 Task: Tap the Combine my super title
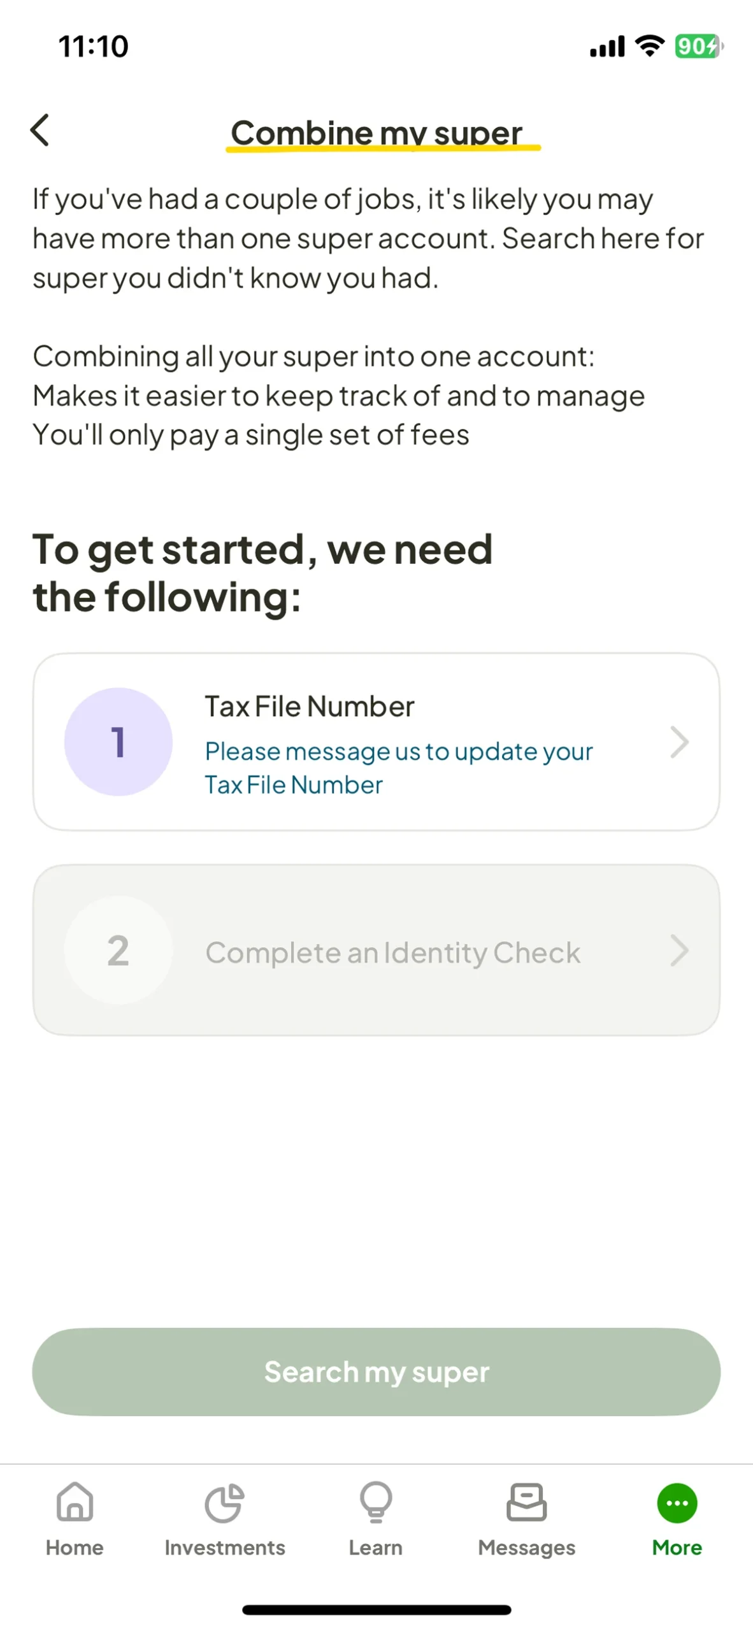[x=376, y=133]
